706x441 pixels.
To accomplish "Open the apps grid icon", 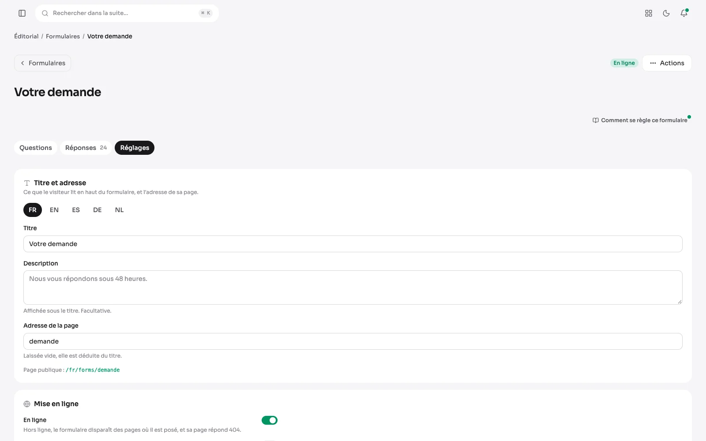I will pos(649,13).
